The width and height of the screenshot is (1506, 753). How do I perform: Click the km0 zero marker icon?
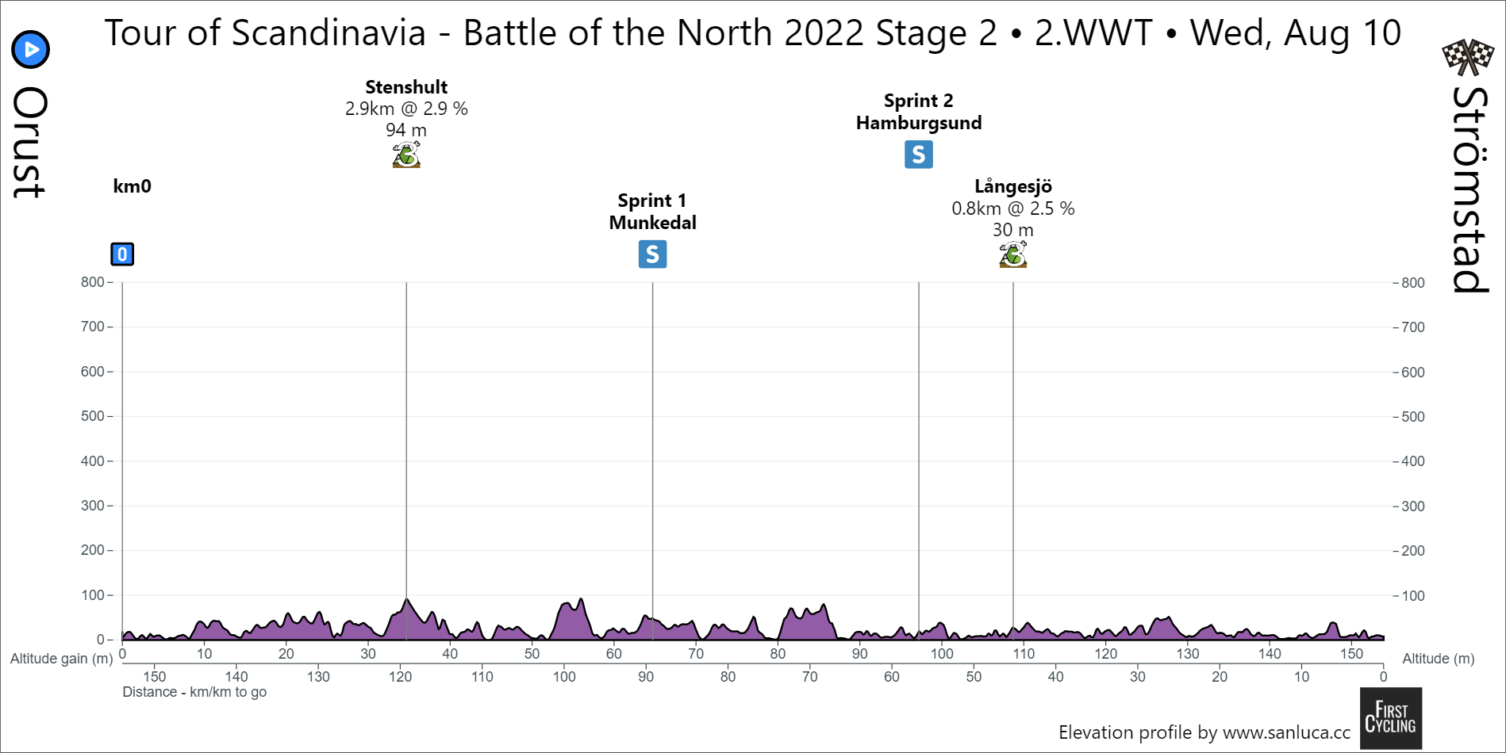(122, 254)
